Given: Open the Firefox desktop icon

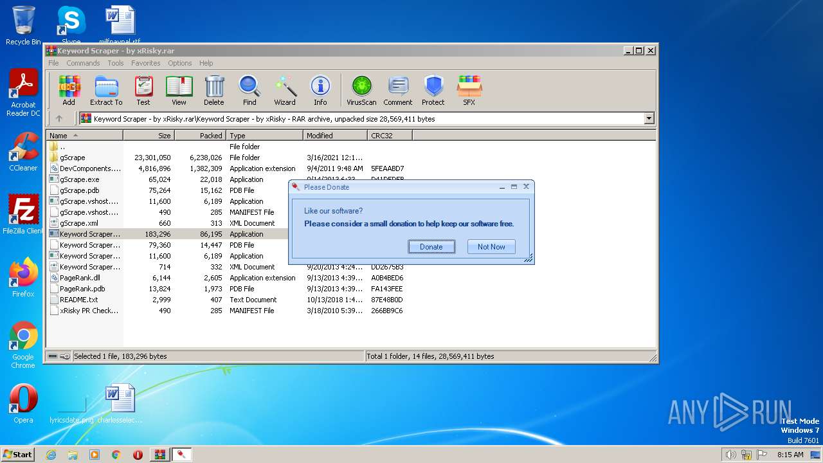Looking at the screenshot, I should click(x=23, y=278).
